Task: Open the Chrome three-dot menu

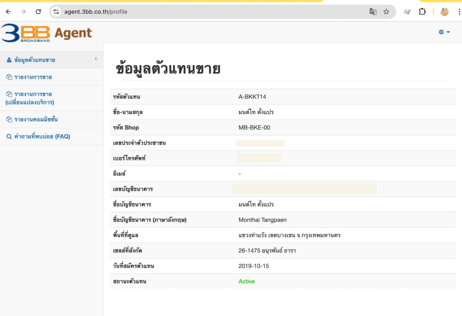Action: pyautogui.click(x=459, y=12)
